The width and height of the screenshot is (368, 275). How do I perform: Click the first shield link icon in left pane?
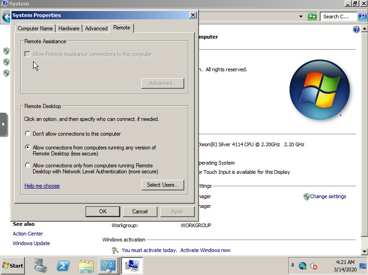pos(6,51)
